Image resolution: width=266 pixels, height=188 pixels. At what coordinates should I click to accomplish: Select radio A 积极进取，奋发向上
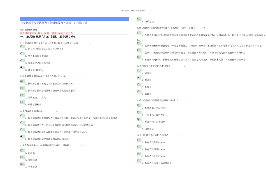(138, 105)
